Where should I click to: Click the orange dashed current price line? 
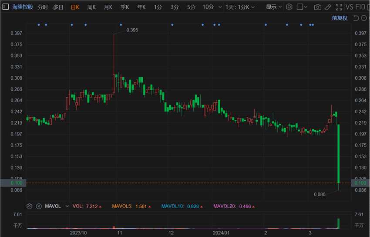pos(188,183)
